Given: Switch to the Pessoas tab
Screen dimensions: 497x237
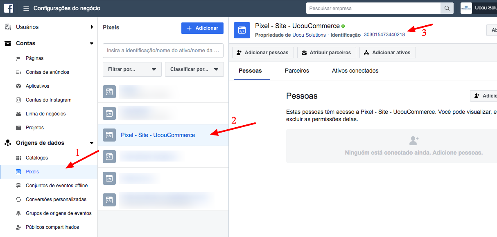Looking at the screenshot, I should (250, 71).
